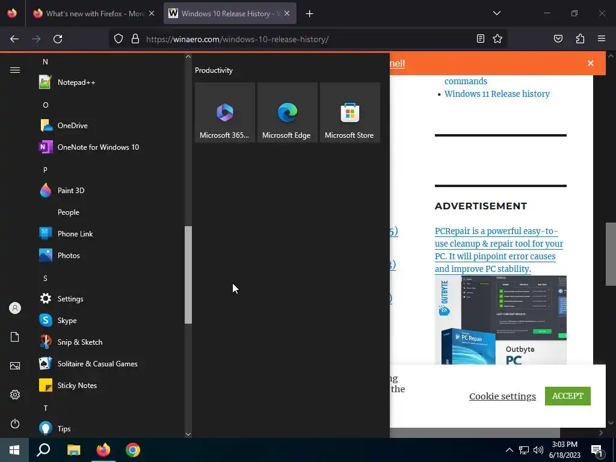
Task: Click ACCEPT on the cookie banner
Action: [568, 396]
